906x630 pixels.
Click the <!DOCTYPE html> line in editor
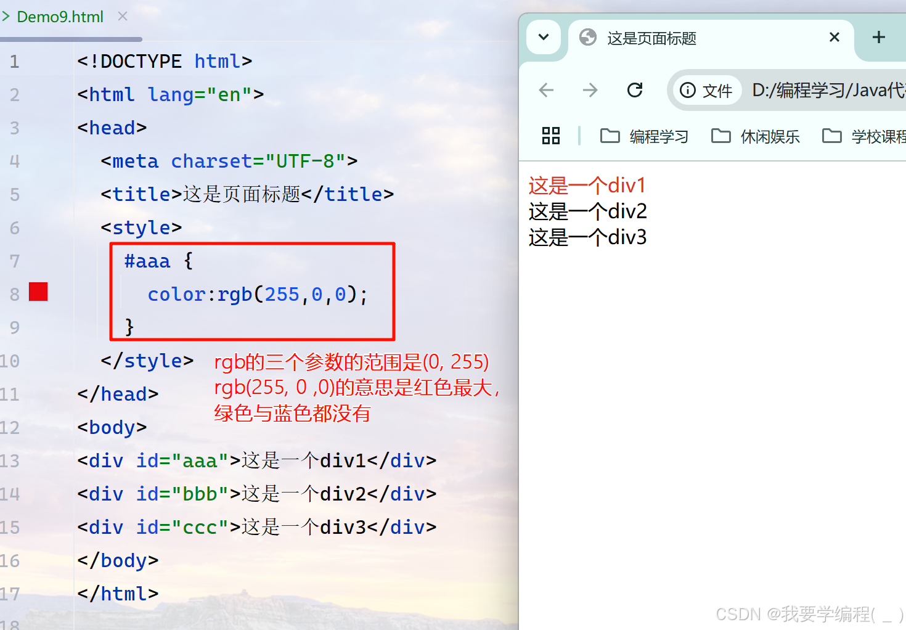165,62
